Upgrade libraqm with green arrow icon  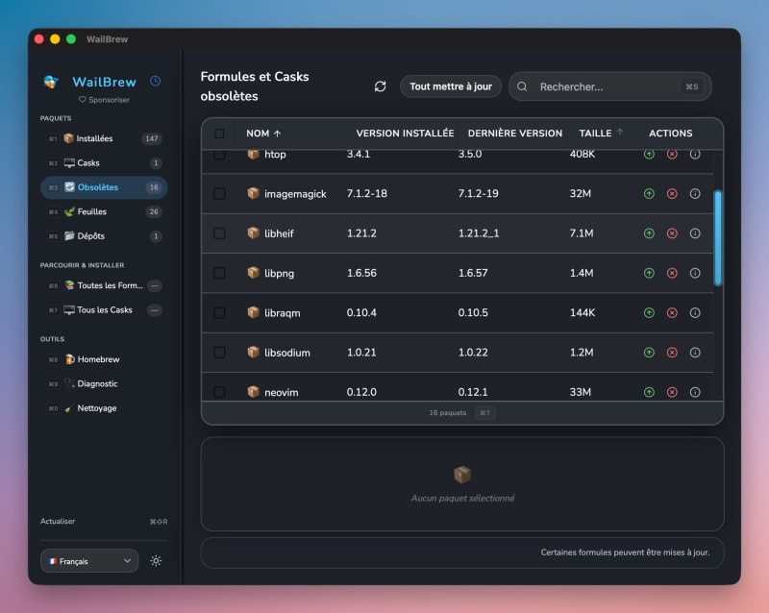pyautogui.click(x=649, y=313)
